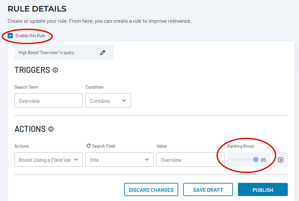This screenshot has height=201, width=299.
Task: Open the Condition dropdown showing Contains
Action: pyautogui.click(x=108, y=101)
